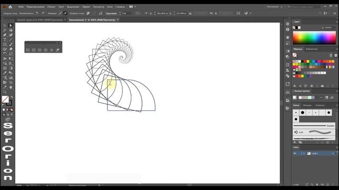Open the Редактирование menu
Screen dimensions: 339x190
tap(35, 7)
